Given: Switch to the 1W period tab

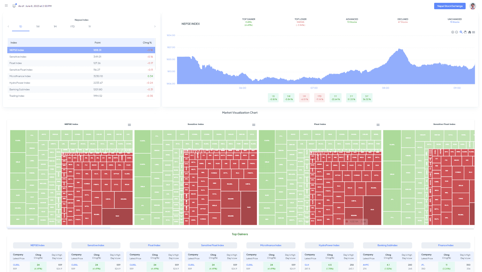Looking at the screenshot, I should (x=38, y=27).
